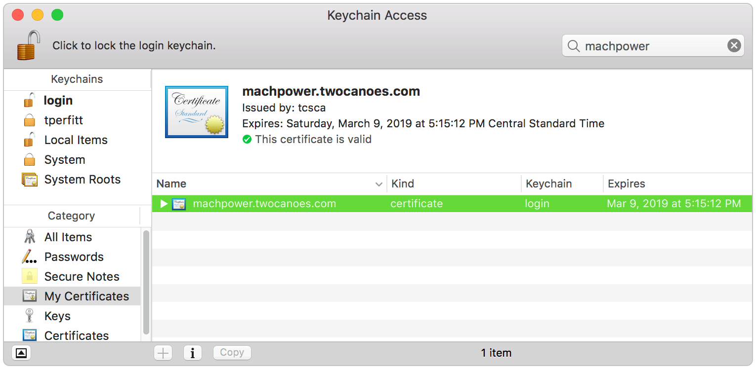Click the System Roots certificate folder icon
The image size is (756, 369).
point(30,180)
